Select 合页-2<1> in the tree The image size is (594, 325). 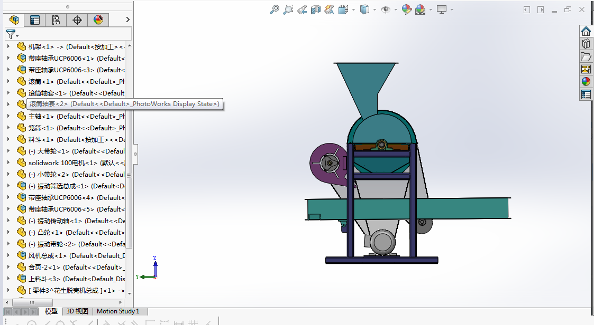coord(77,267)
